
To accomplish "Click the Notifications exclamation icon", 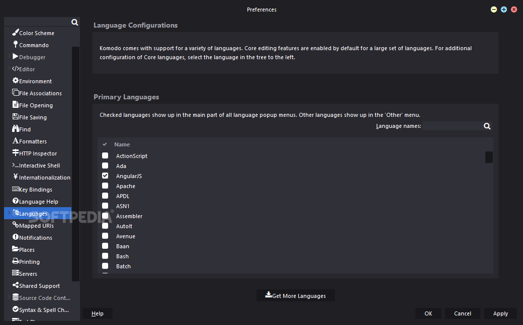I will (x=16, y=237).
